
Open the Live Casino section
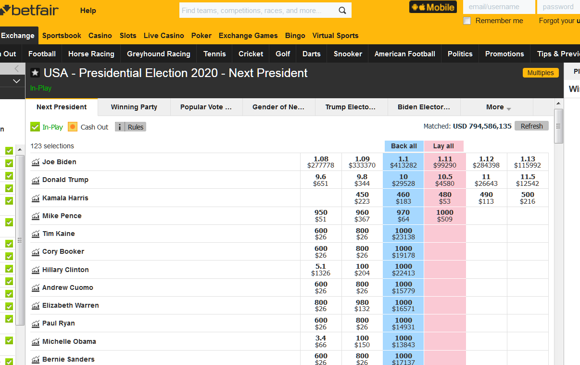[164, 36]
